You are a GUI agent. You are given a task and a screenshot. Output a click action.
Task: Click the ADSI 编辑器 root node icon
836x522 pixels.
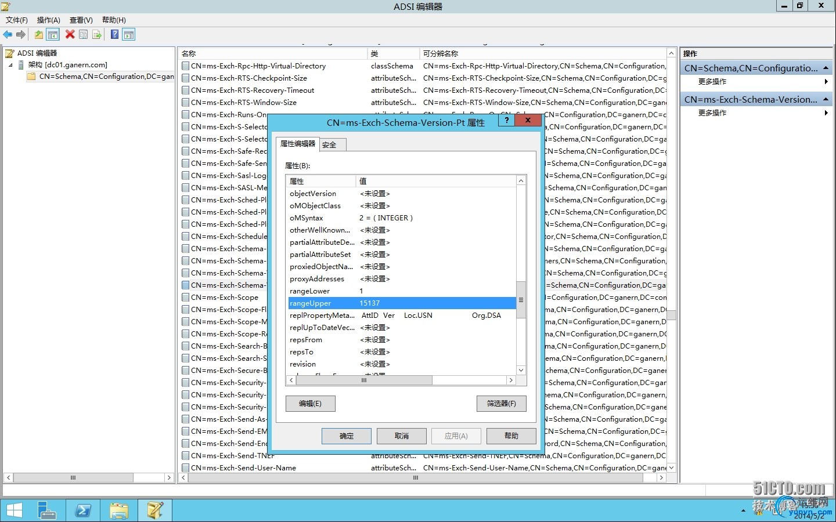10,53
